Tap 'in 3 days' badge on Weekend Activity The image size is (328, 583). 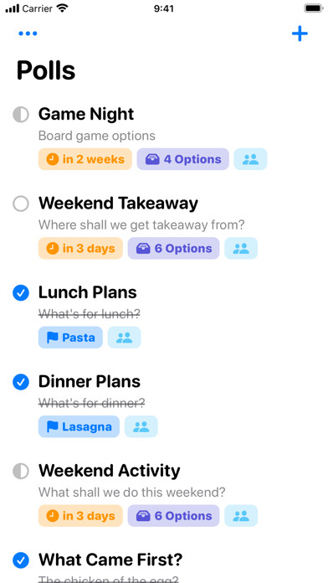click(x=80, y=516)
